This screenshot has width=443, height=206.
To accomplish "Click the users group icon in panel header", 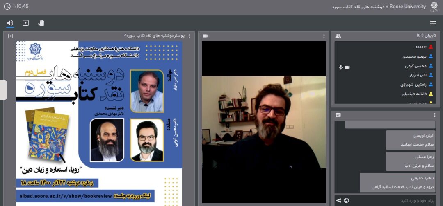I will (x=338, y=36).
